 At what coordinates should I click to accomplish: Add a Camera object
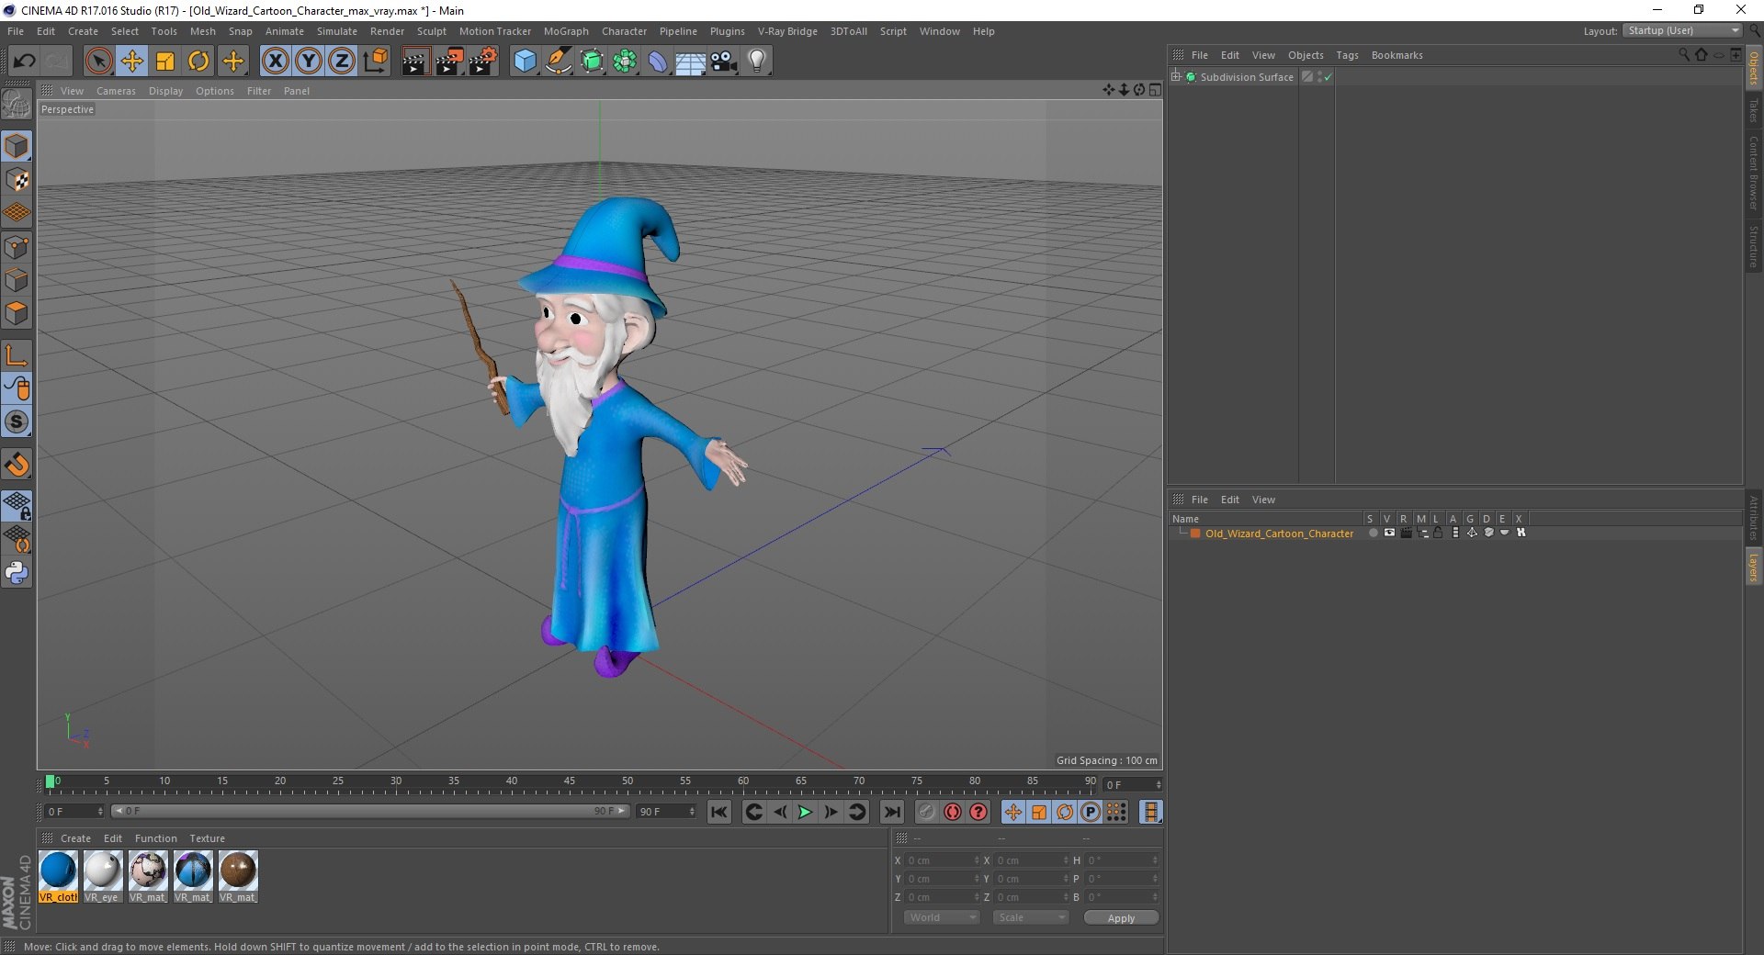click(724, 62)
